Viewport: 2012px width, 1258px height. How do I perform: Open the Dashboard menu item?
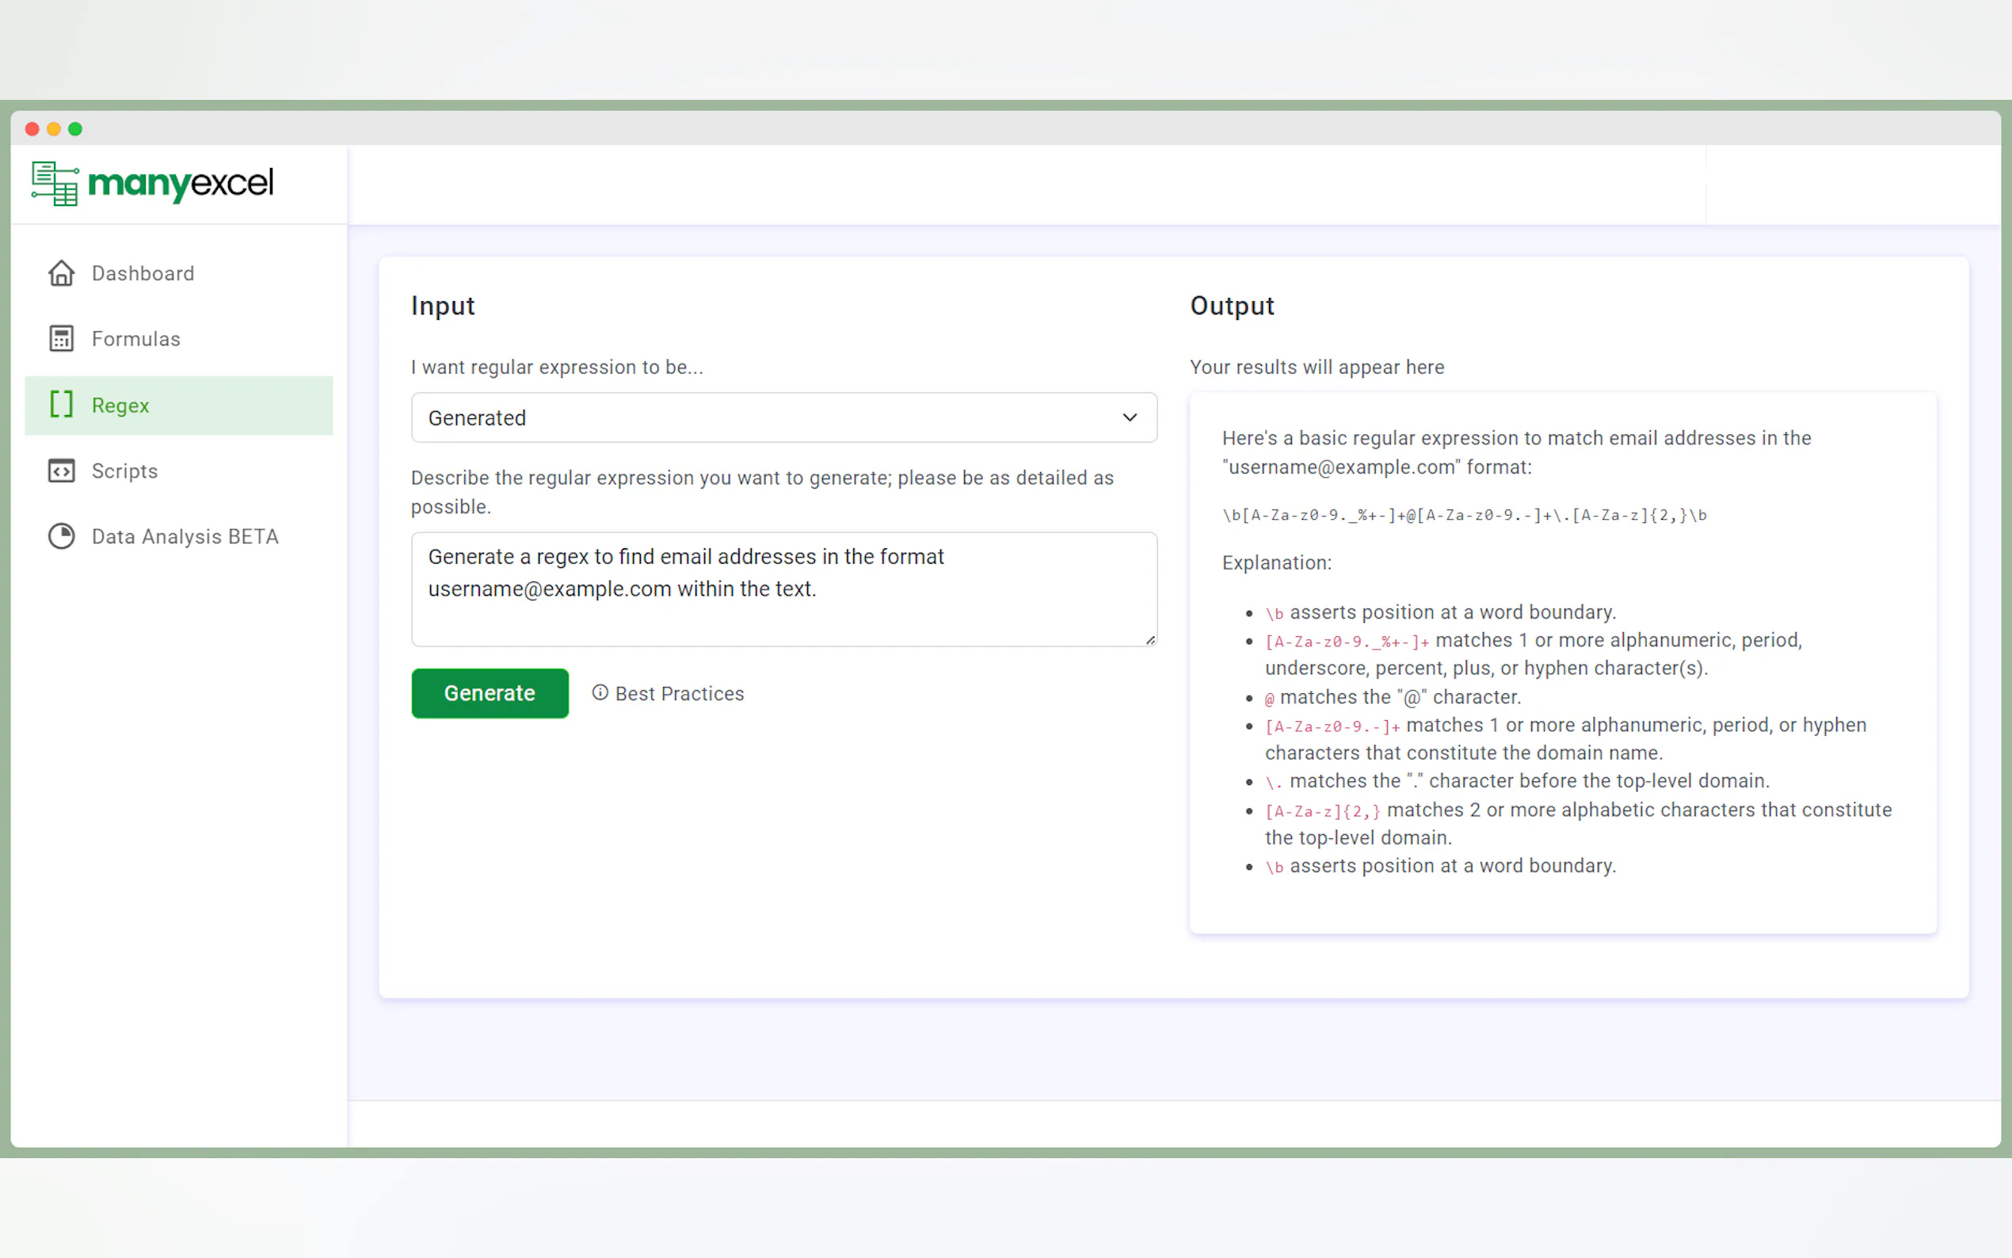tap(143, 273)
